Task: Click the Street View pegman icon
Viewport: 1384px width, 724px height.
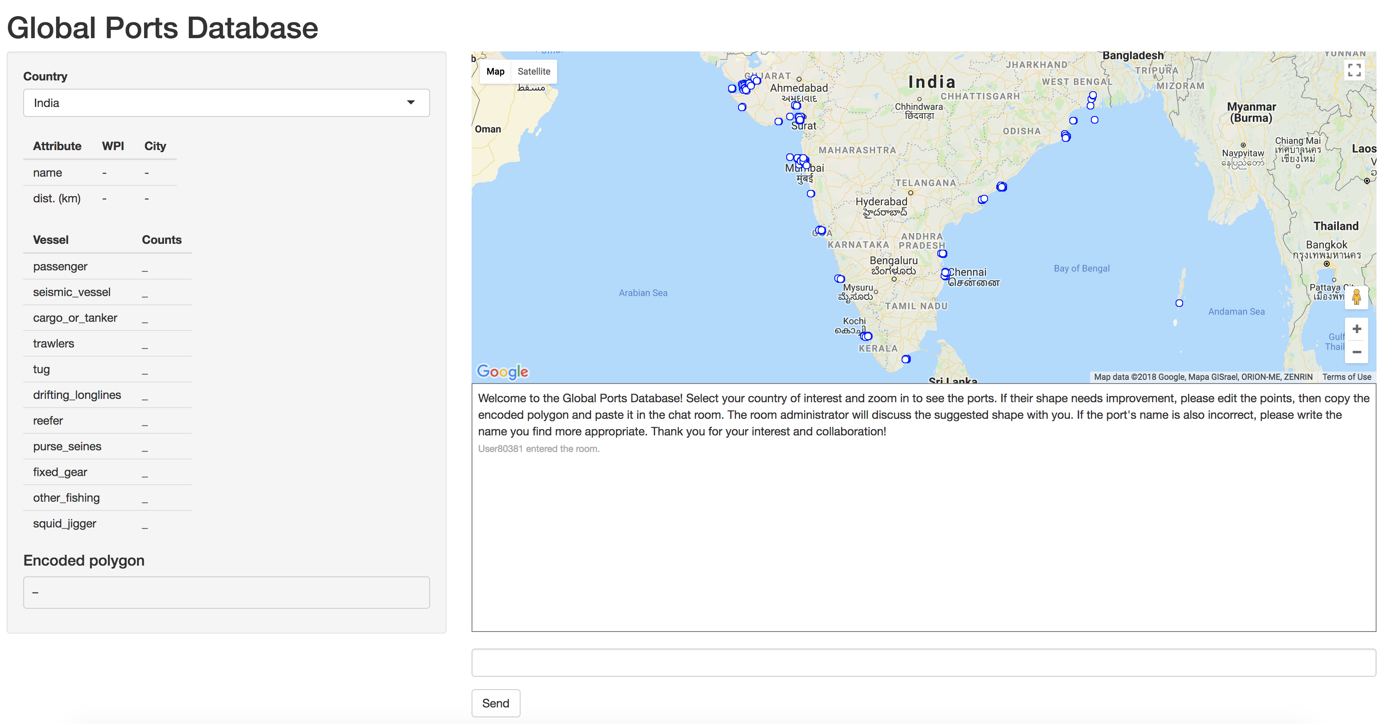Action: pos(1356,297)
